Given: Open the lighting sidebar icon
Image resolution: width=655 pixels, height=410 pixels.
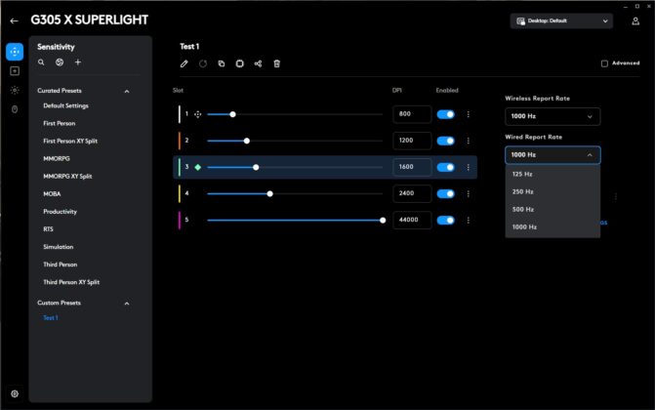Looking at the screenshot, I should (x=15, y=90).
